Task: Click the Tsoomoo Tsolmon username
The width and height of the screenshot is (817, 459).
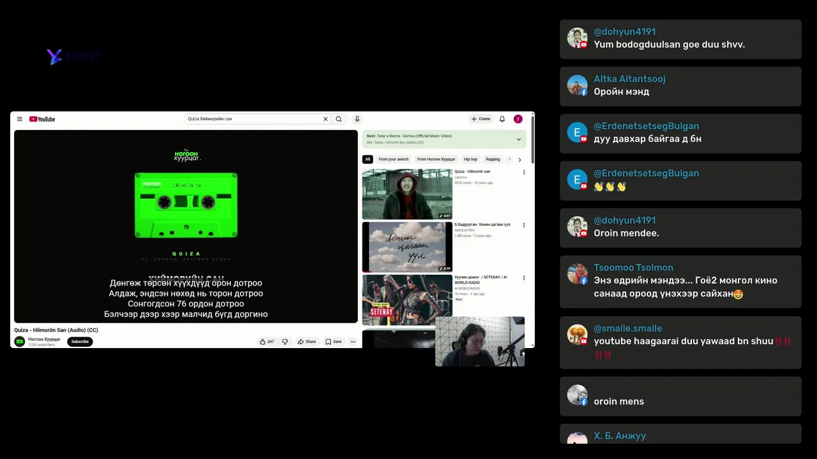Action: (x=634, y=268)
